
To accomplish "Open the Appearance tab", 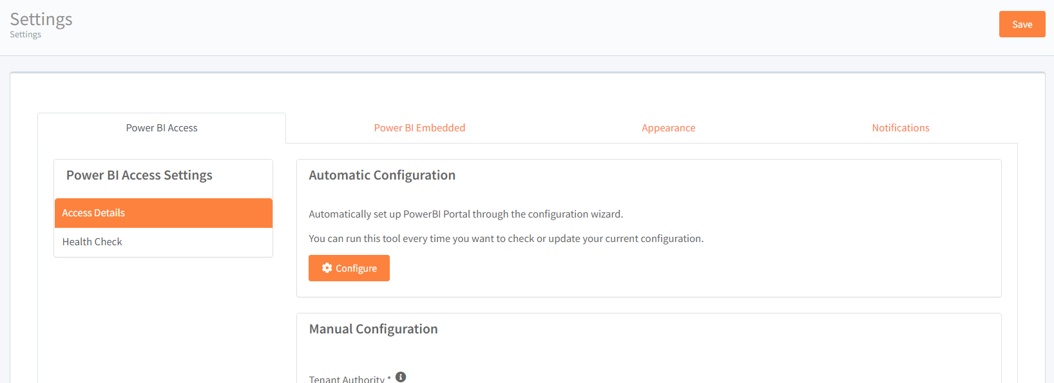I will click(x=668, y=127).
